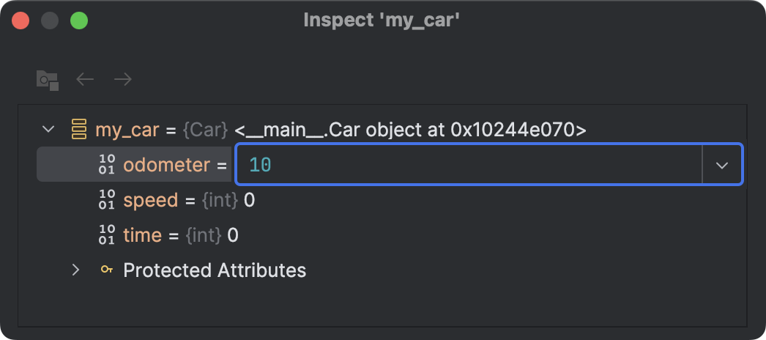Expand the Protected Attributes node
The width and height of the screenshot is (766, 340).
tap(75, 270)
